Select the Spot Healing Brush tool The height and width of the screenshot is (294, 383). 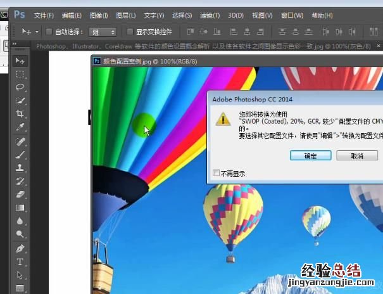tap(20, 141)
